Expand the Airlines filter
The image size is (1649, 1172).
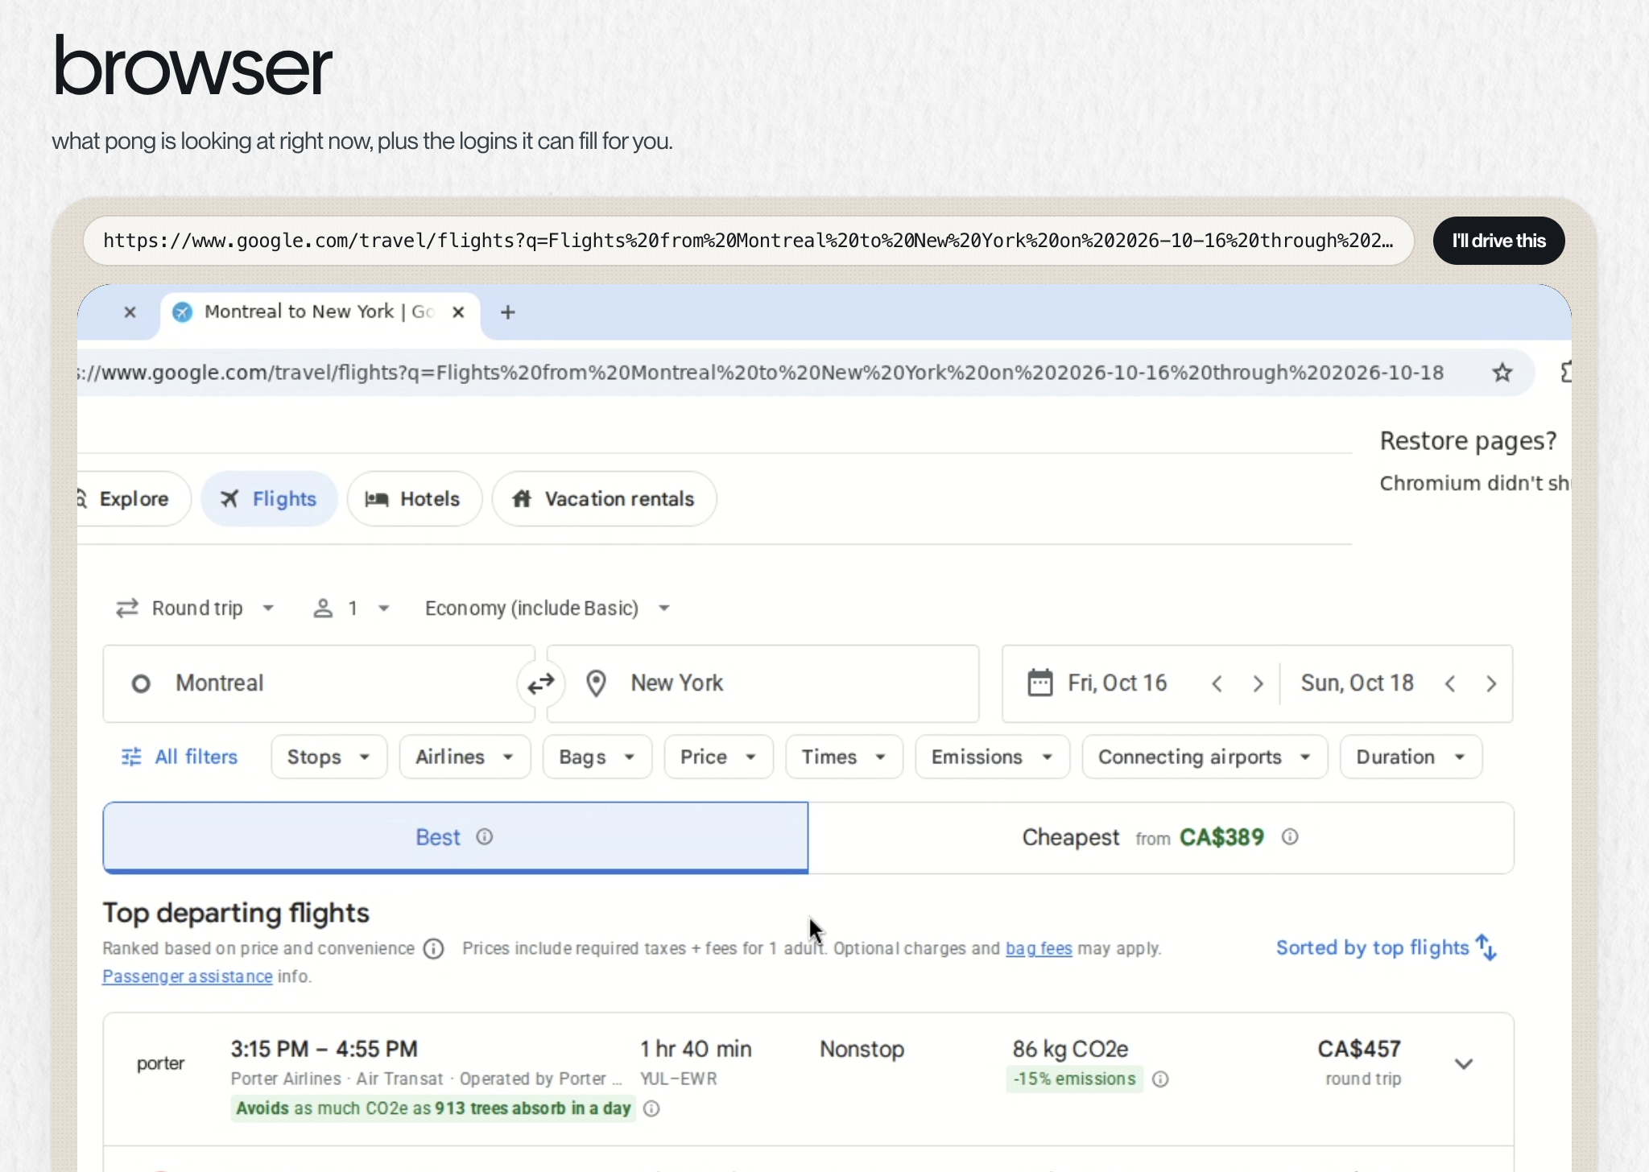pyautogui.click(x=465, y=757)
